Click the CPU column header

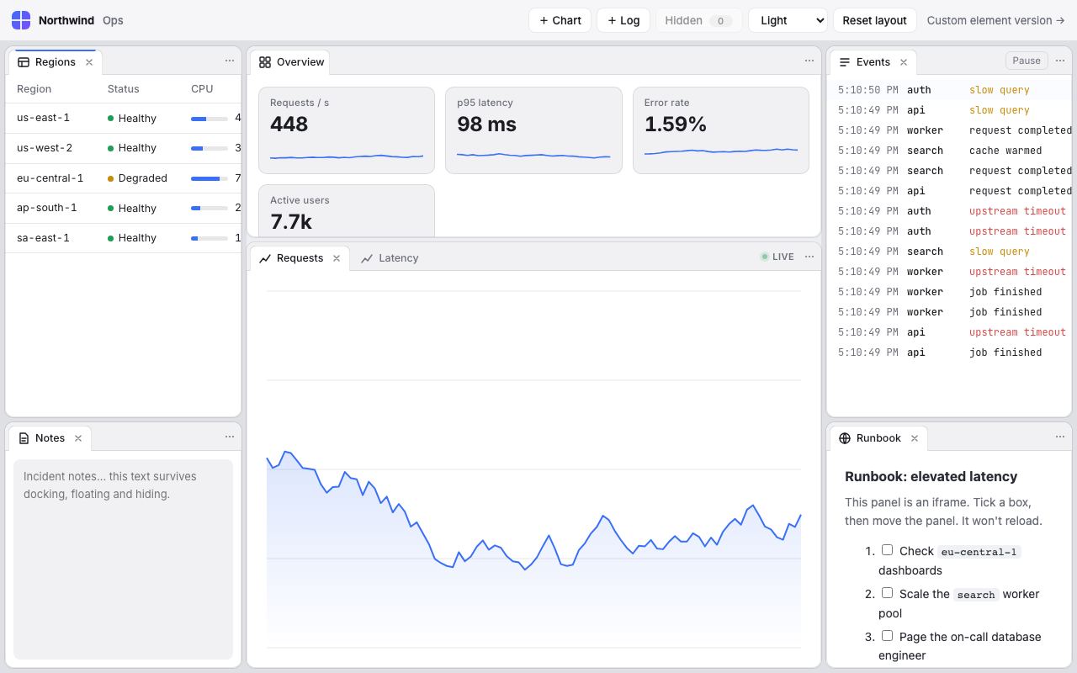point(202,89)
